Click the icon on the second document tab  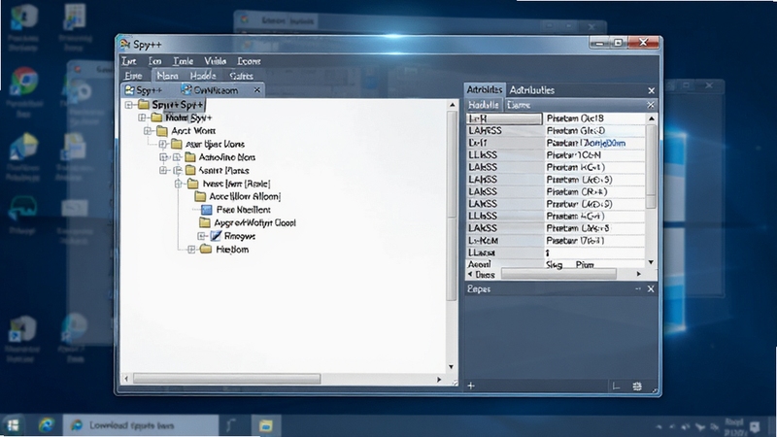[x=186, y=89]
